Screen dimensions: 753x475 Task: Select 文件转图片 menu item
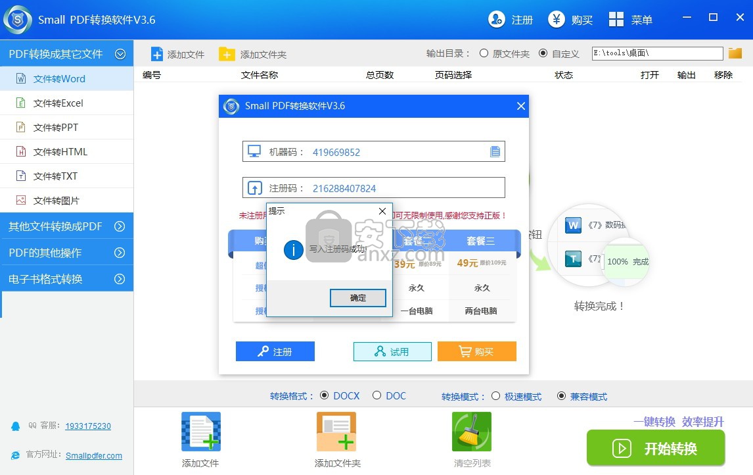tap(67, 201)
